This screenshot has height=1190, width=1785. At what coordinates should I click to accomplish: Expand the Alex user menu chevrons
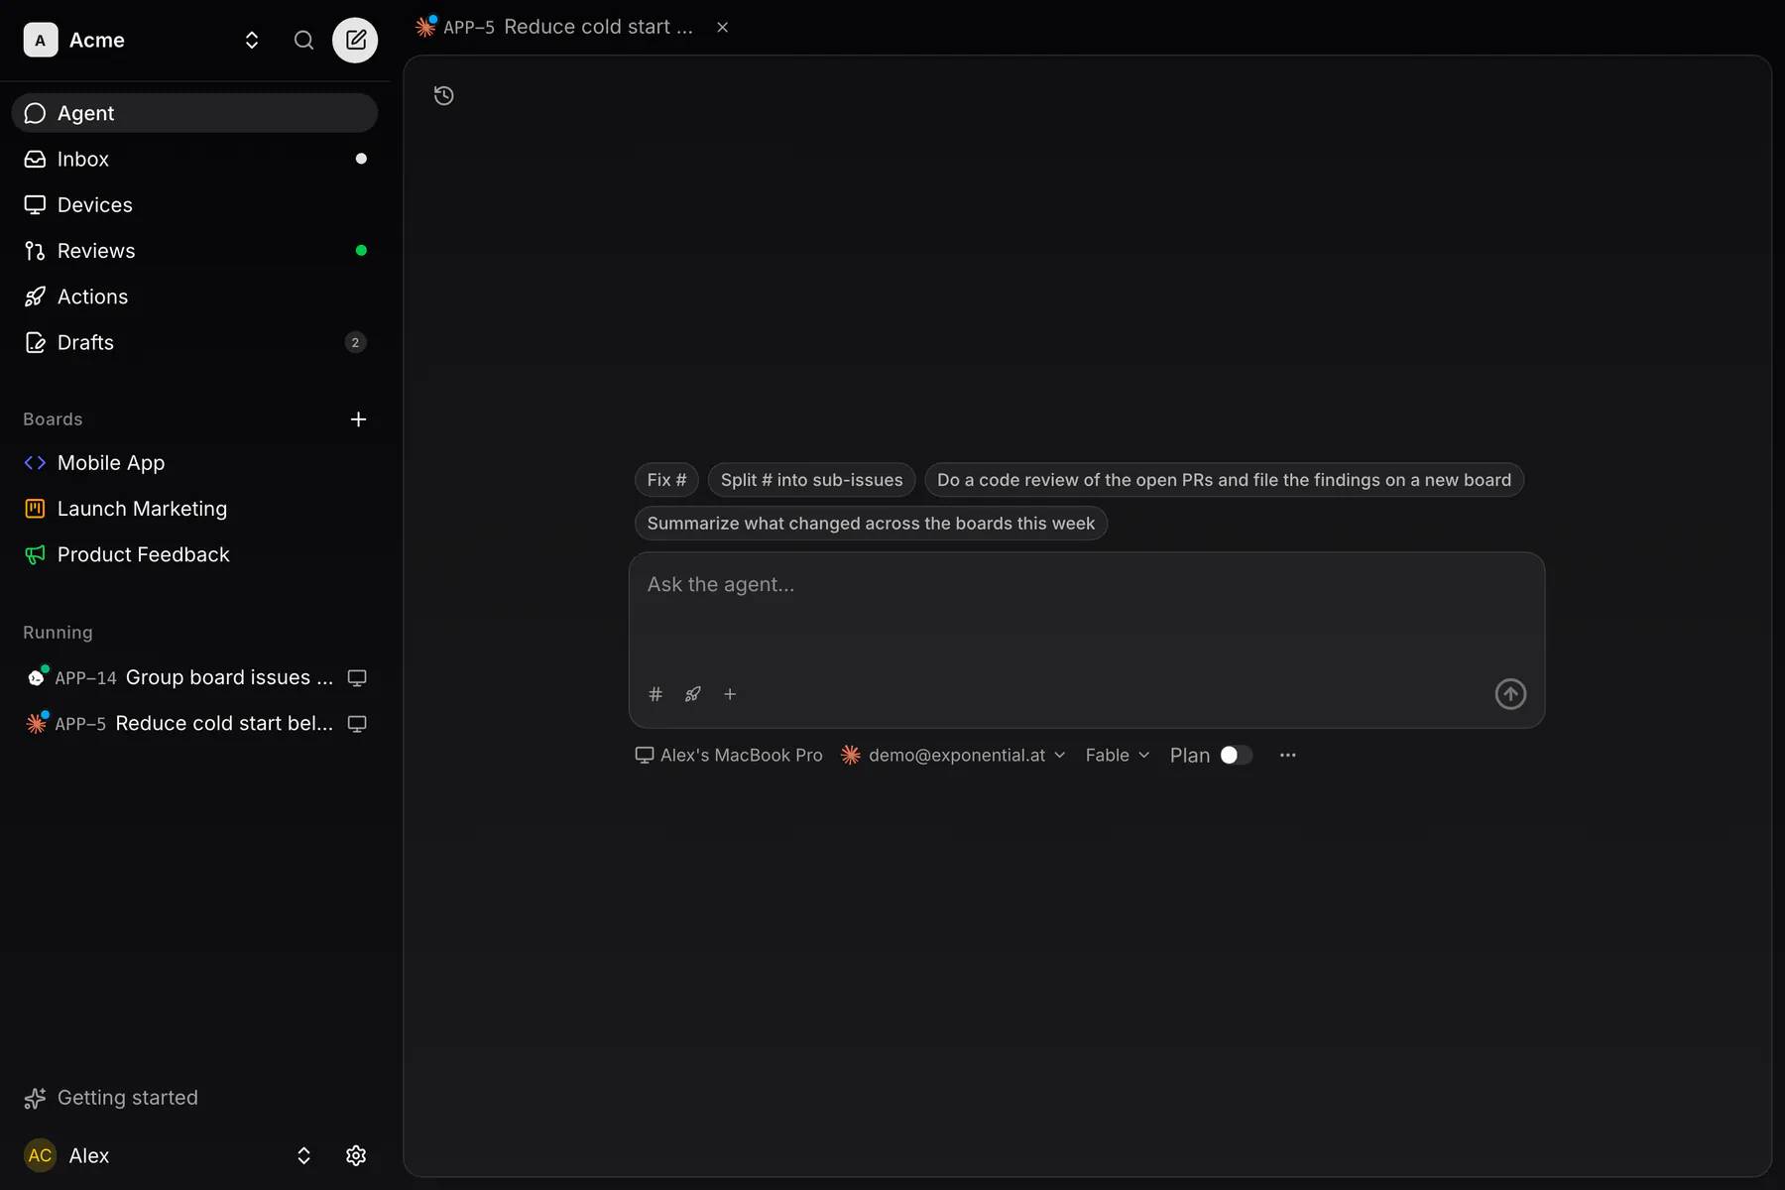304,1155
